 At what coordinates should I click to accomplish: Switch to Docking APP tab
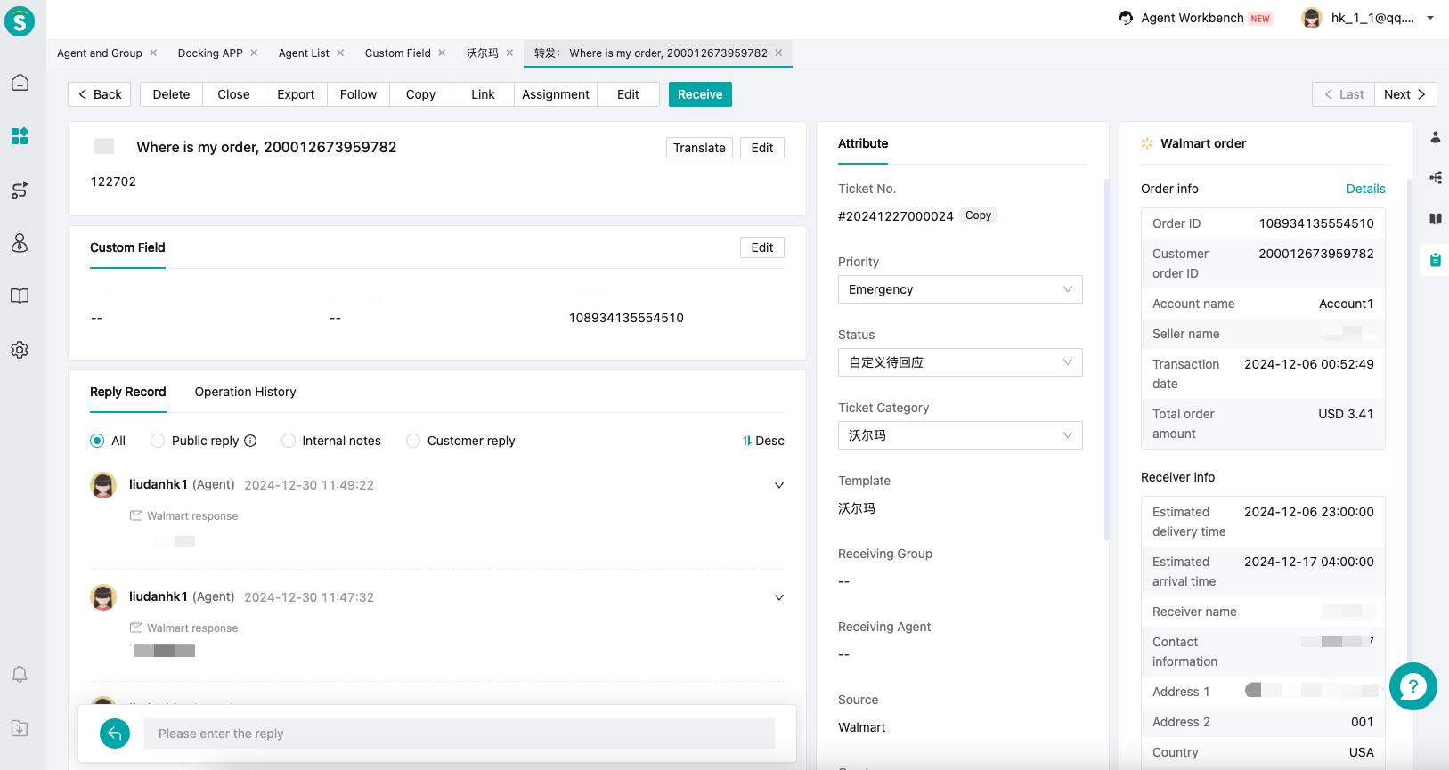[x=210, y=53]
